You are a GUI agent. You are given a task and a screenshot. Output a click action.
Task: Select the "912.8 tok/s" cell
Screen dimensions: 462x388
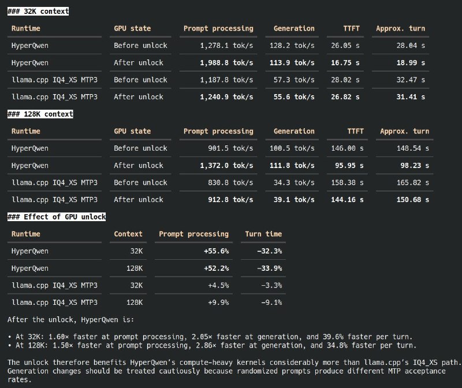pos(230,200)
